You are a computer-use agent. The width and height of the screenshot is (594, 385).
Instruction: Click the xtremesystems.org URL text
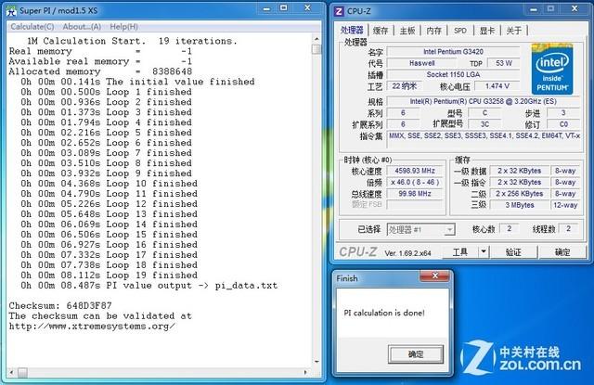click(92, 326)
